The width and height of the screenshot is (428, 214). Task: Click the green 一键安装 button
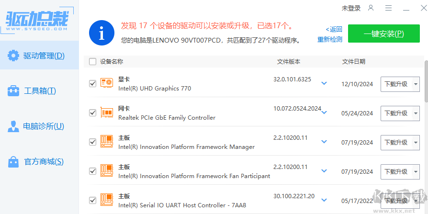point(384,34)
